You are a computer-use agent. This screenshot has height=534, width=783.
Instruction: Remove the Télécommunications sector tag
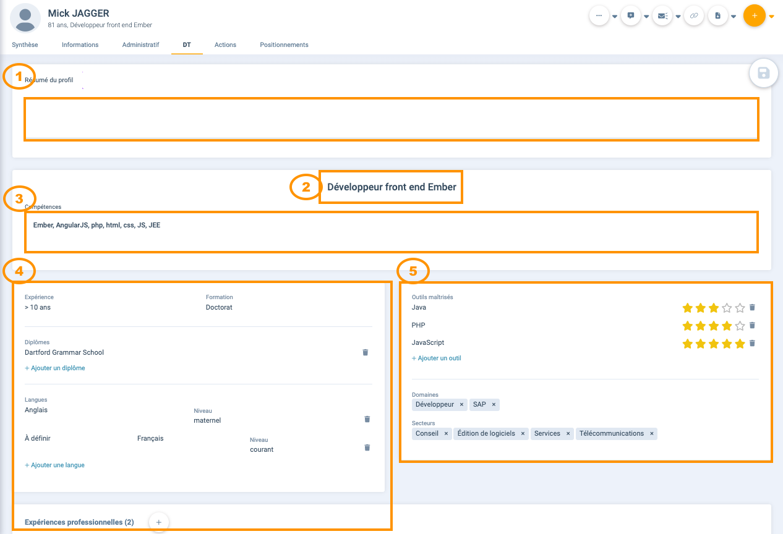652,434
